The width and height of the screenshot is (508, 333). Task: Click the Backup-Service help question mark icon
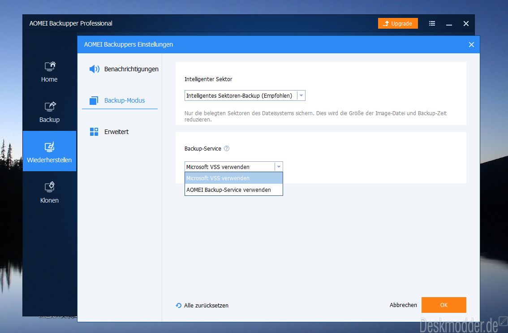point(227,148)
